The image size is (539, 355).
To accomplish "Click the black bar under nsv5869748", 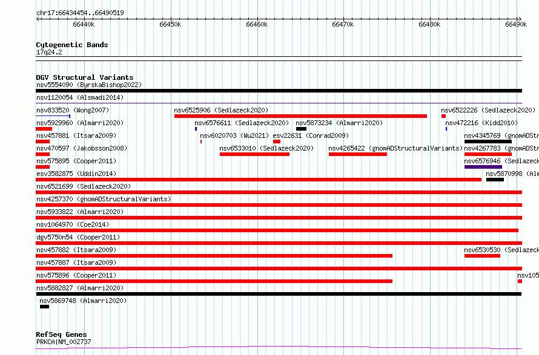I will [x=44, y=307].
